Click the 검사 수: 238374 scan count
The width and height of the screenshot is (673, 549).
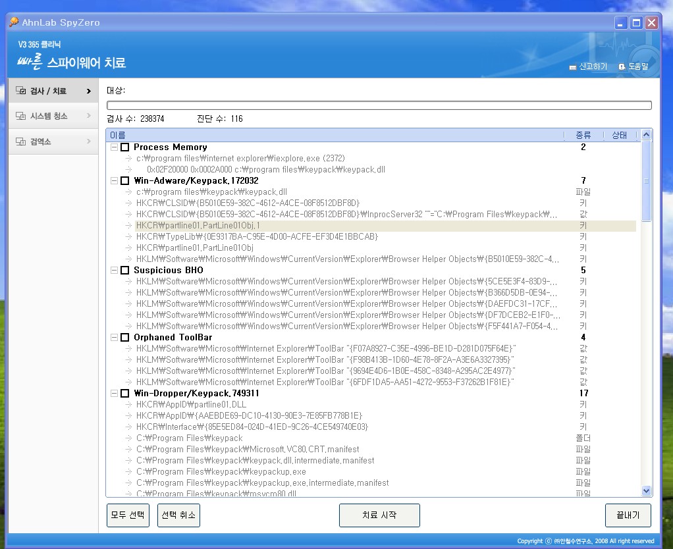pos(135,118)
